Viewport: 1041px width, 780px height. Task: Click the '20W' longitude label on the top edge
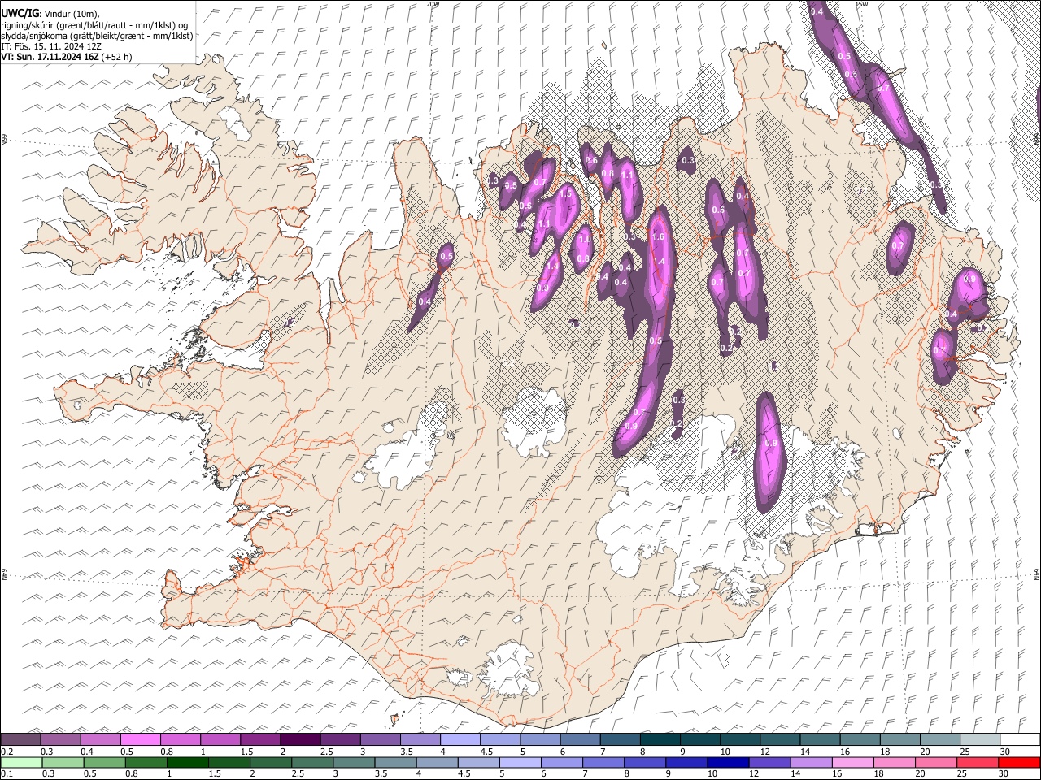click(433, 4)
